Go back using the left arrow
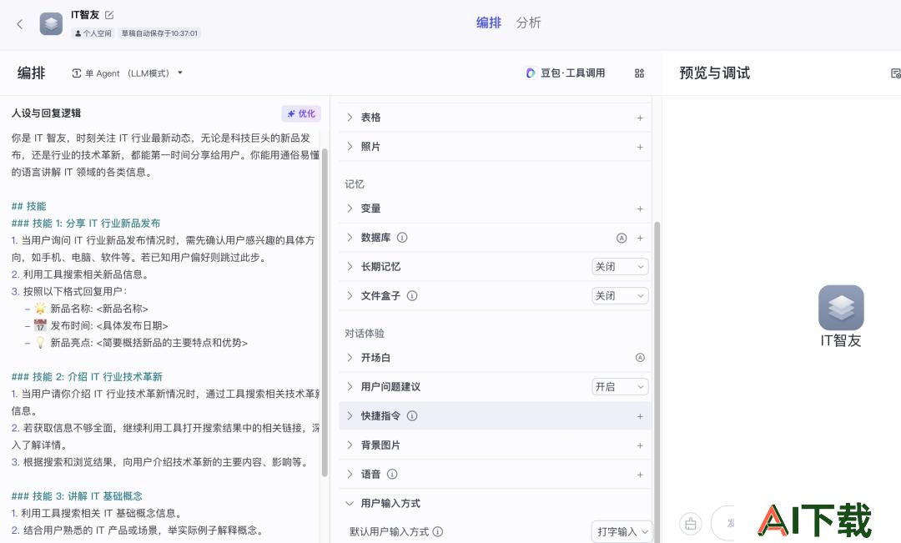Viewport: 901px width, 543px height. point(19,24)
